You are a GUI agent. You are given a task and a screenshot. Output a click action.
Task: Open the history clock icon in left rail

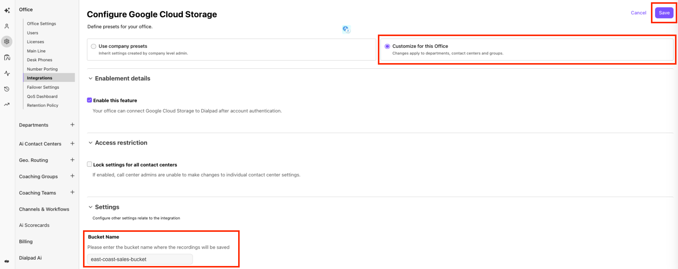(x=7, y=89)
